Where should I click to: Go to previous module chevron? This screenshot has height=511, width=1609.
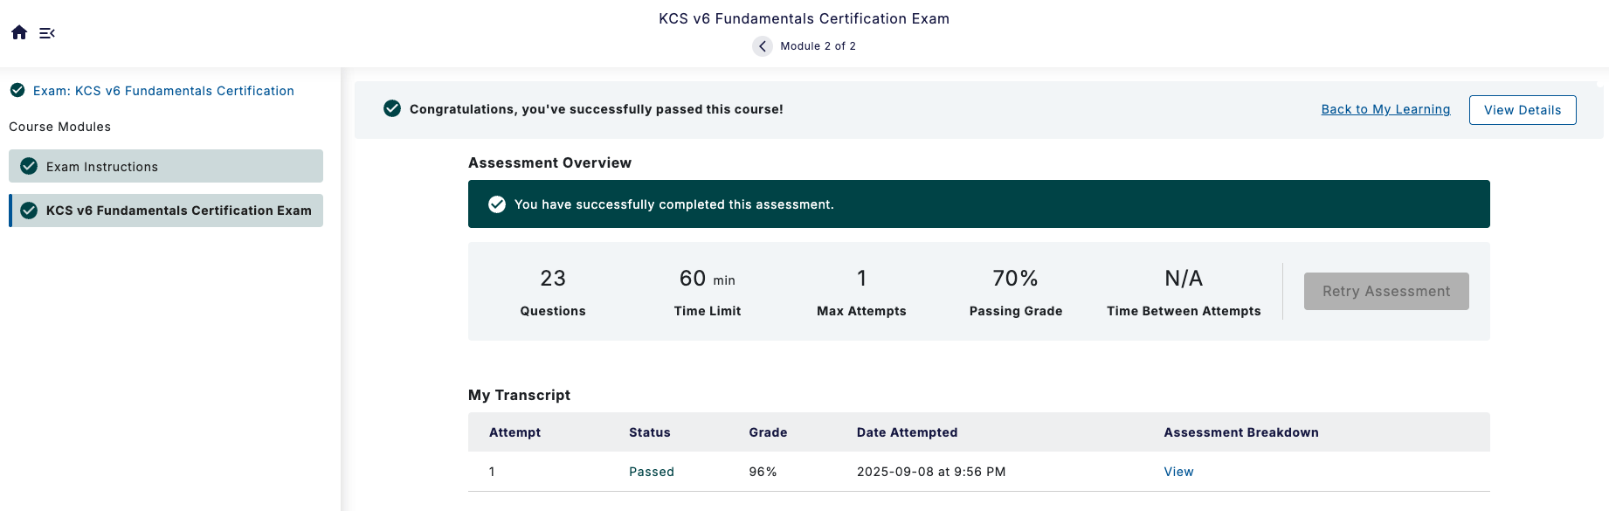click(x=763, y=46)
